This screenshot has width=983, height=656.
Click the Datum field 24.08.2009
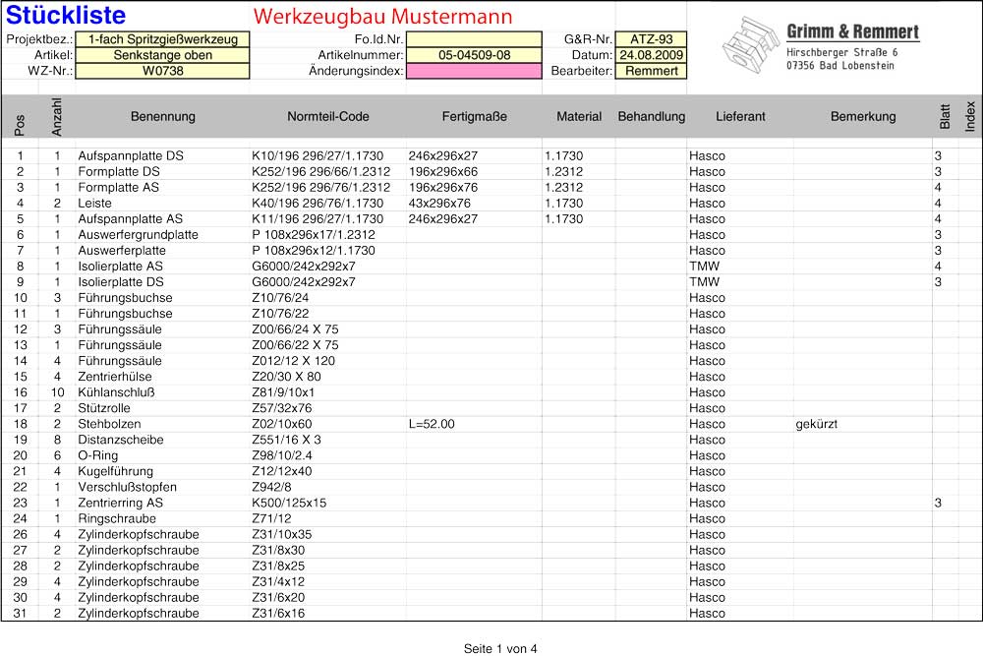point(651,55)
